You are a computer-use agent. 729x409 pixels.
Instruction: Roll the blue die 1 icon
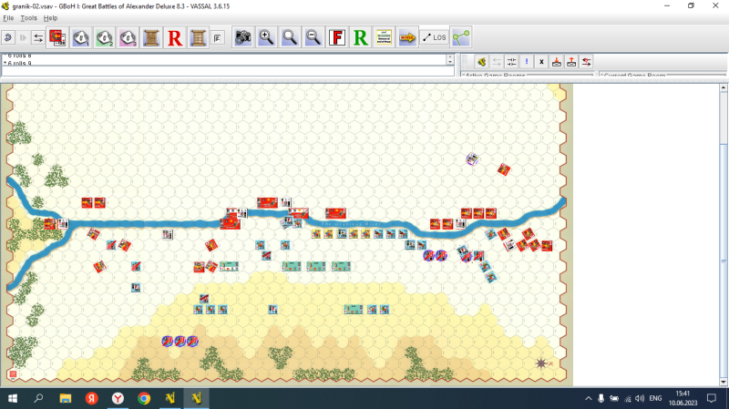tap(80, 37)
